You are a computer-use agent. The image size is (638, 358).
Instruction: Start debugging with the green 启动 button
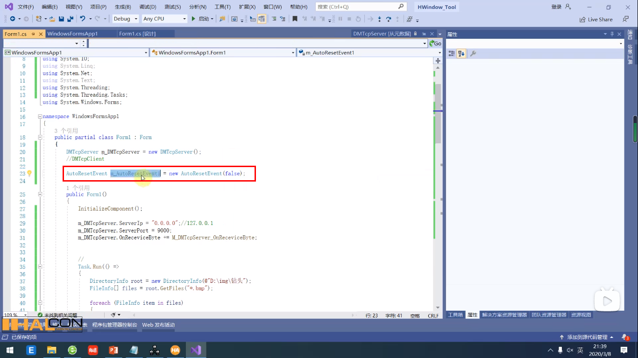point(198,19)
